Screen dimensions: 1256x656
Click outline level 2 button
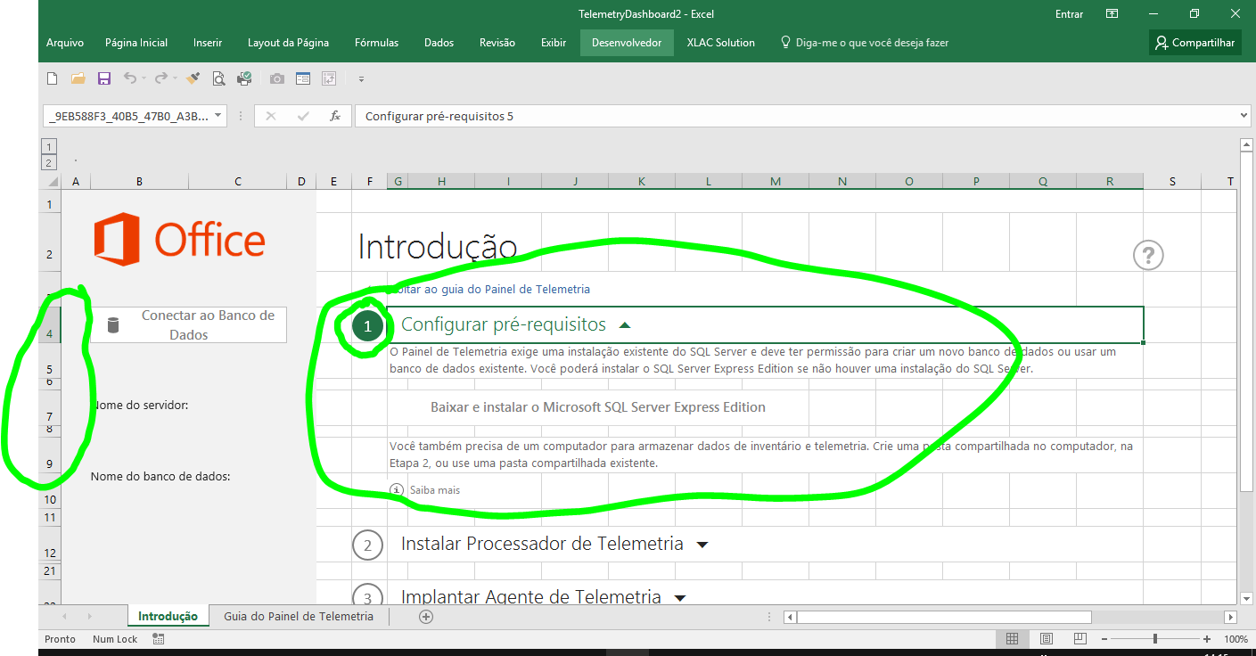click(49, 162)
